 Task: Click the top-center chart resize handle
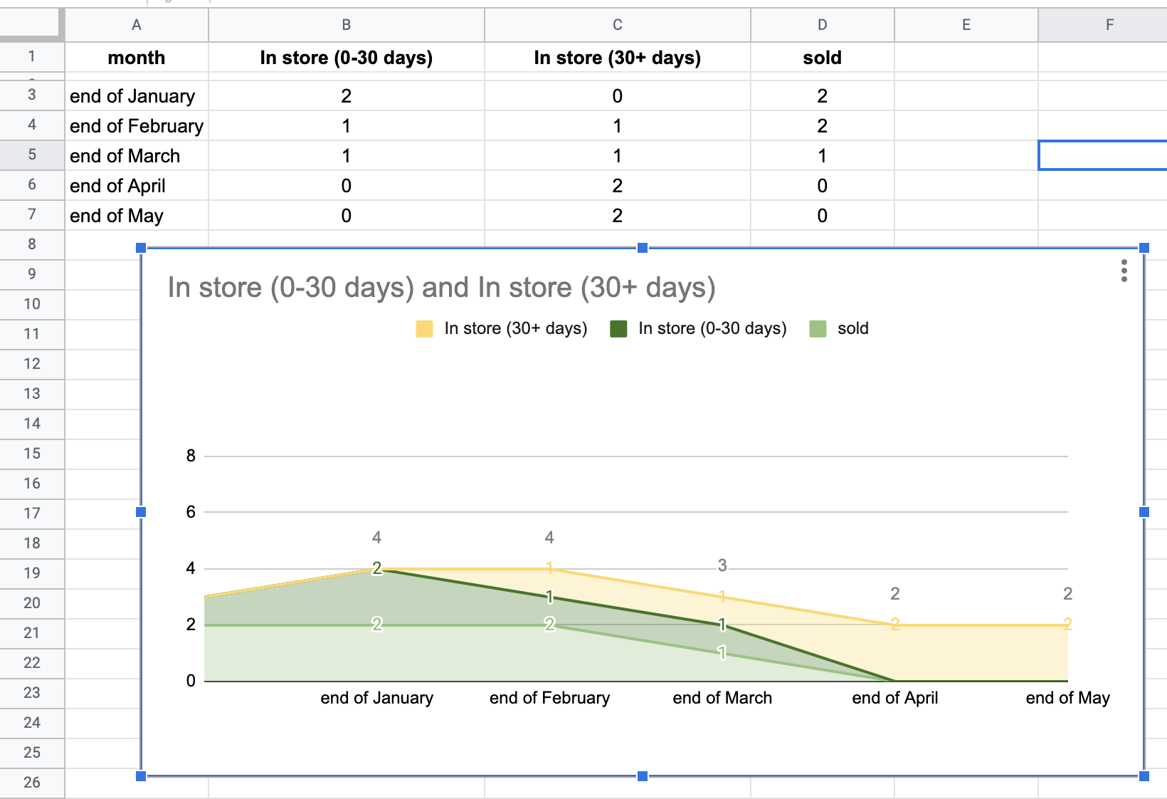tap(643, 248)
